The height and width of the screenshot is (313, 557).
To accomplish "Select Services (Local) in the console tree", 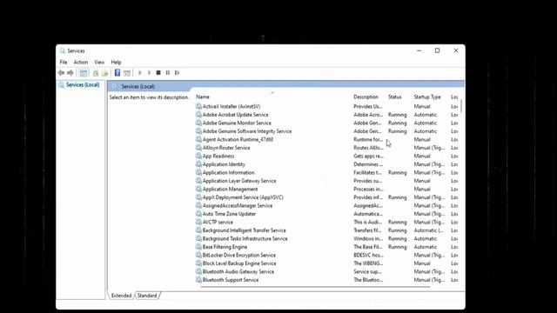I will click(x=83, y=85).
